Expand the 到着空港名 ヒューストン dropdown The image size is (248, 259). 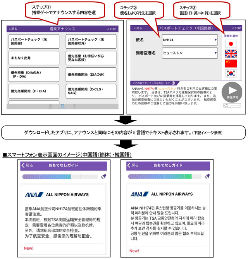tap(190, 53)
